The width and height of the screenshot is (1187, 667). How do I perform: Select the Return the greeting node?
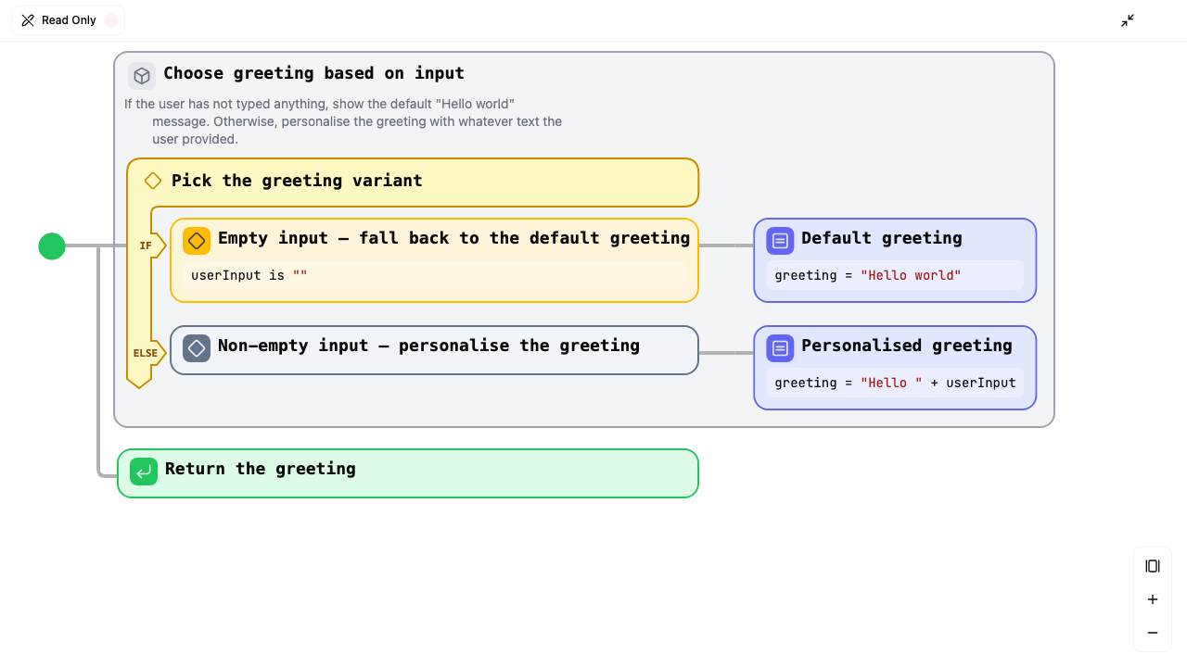[408, 473]
